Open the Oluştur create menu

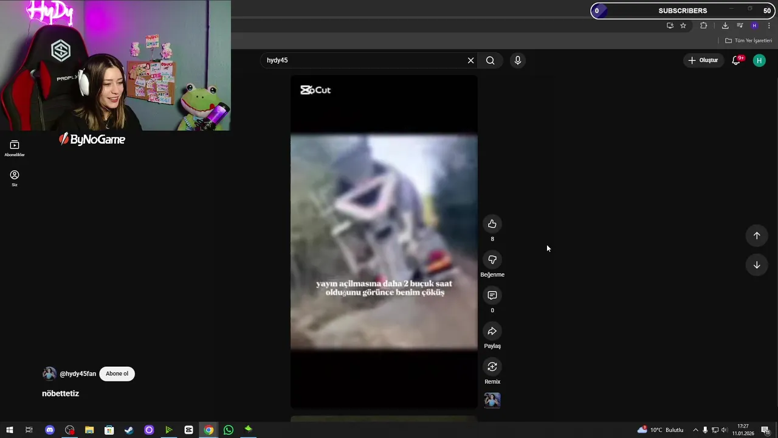point(703,60)
